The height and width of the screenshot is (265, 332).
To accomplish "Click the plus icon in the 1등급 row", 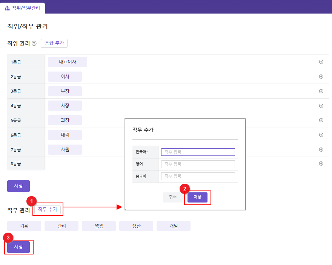I will coord(321,62).
